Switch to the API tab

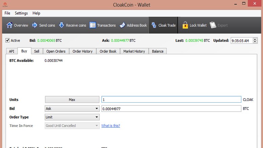coord(12,51)
